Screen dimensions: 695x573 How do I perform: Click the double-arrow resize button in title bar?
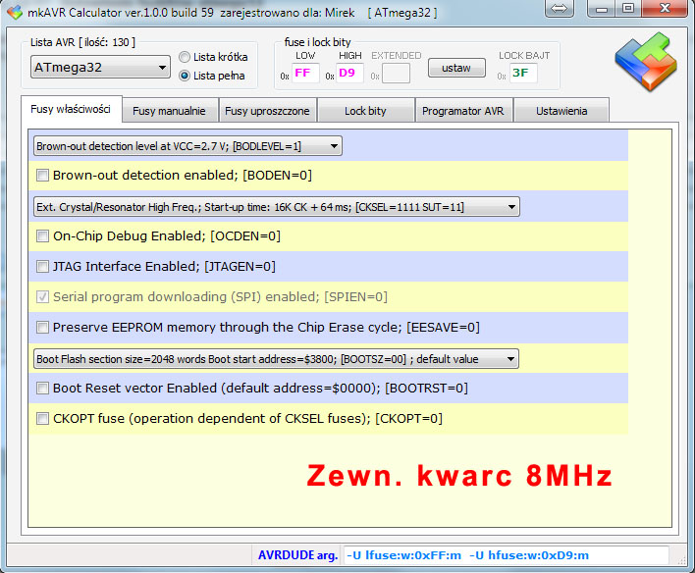pos(560,9)
